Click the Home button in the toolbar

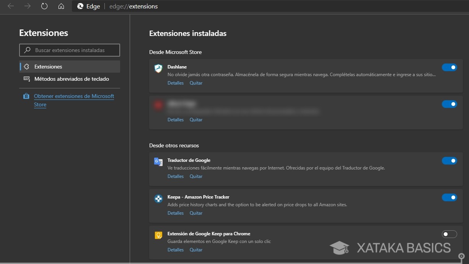pos(61,6)
